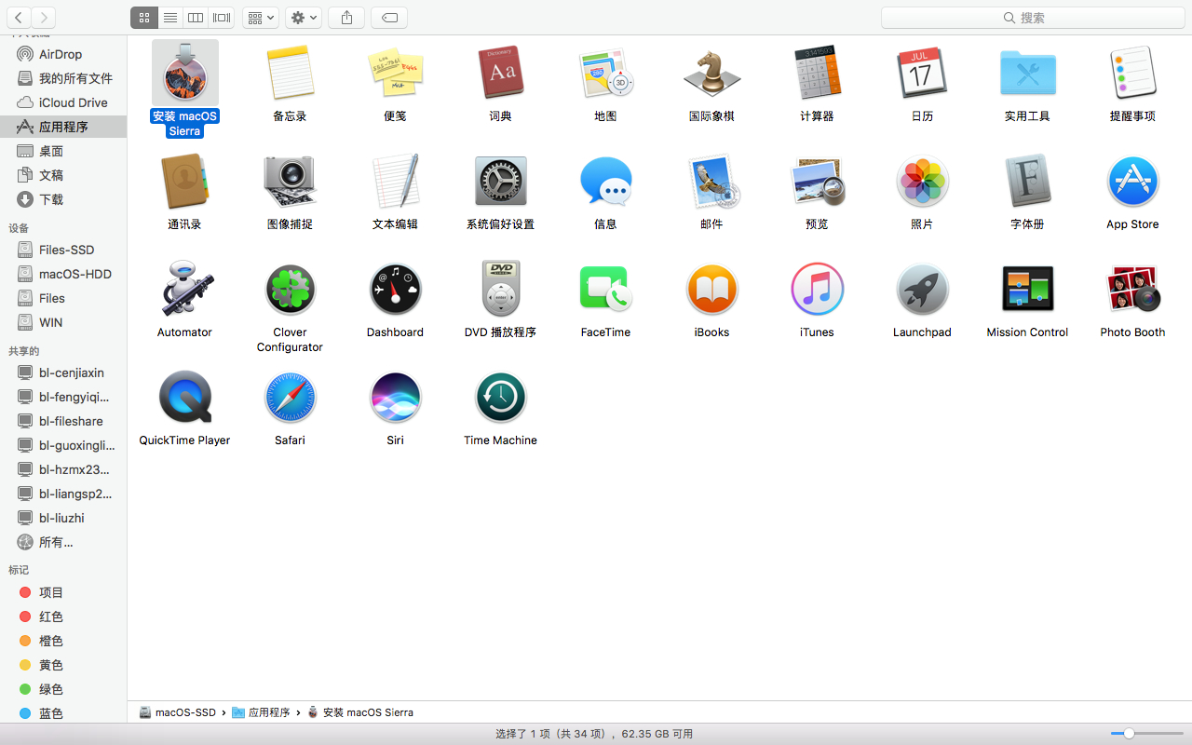Select the 国际象棋 Chess app icon
1192x745 pixels.
point(711,74)
